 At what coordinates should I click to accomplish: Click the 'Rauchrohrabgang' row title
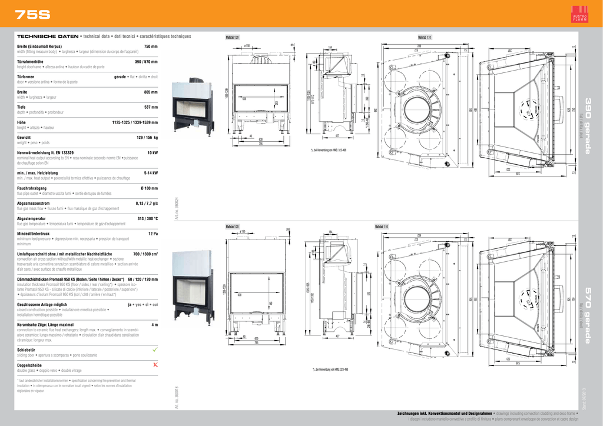(x=32, y=188)
